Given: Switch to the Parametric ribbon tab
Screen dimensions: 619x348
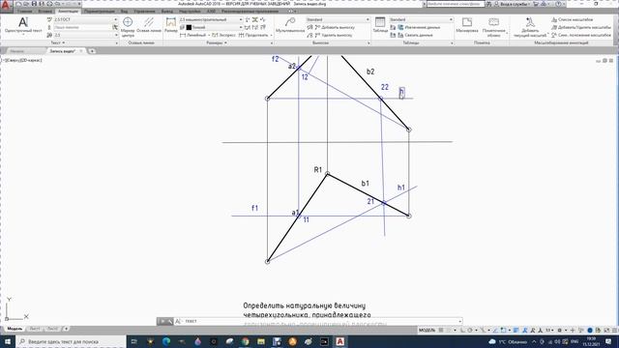Looking at the screenshot, I should coord(99,11).
